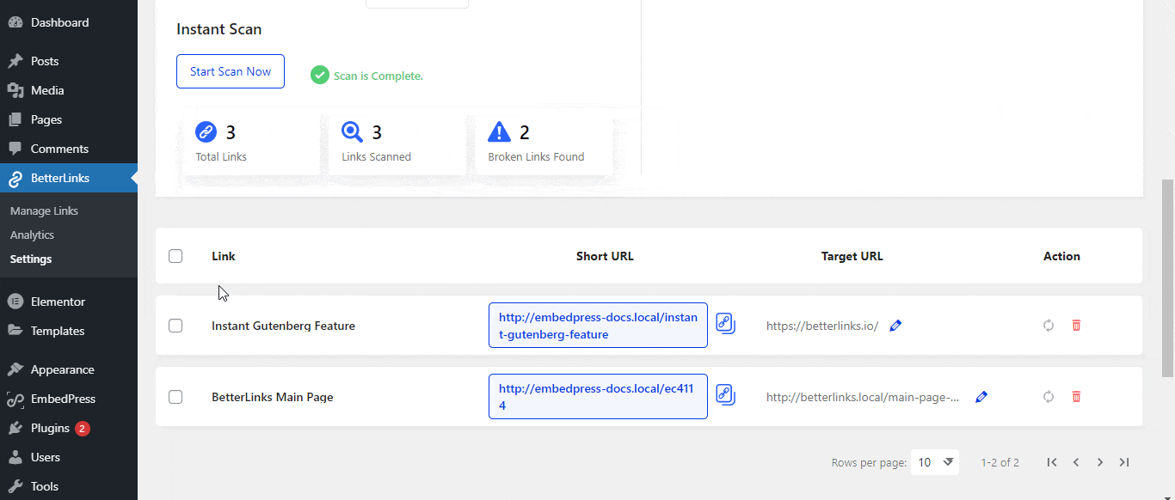The width and height of the screenshot is (1175, 500).
Task: Open the Rows per page dropdown
Action: (x=935, y=462)
